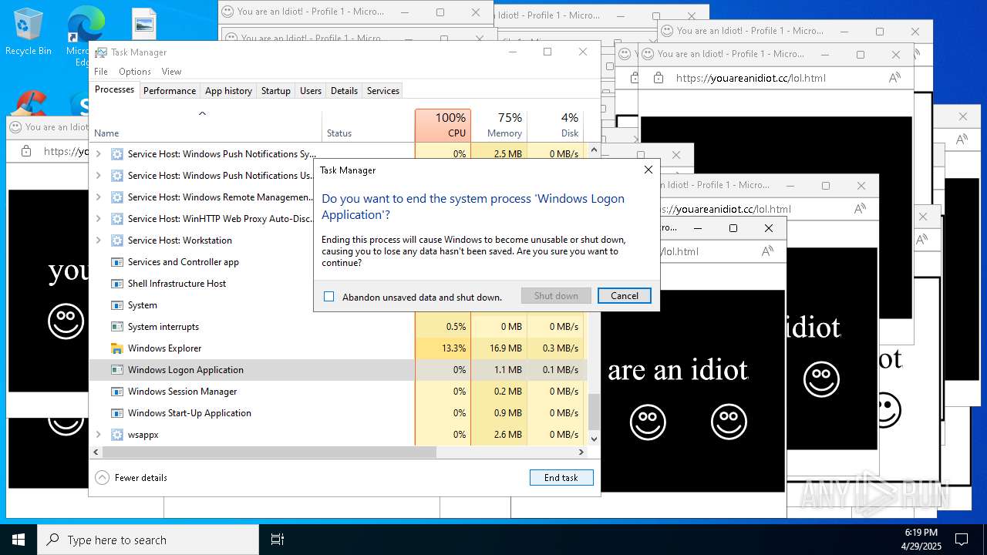Click icon of Services and Controller app
Viewport: 987px width, 555px height.
(117, 262)
